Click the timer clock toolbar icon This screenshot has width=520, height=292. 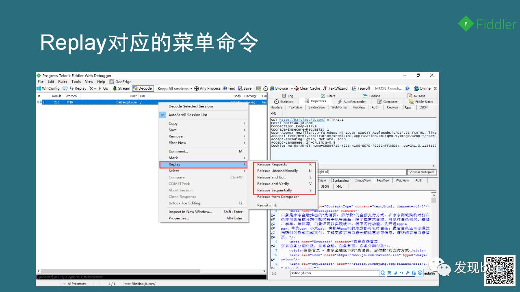pos(266,88)
